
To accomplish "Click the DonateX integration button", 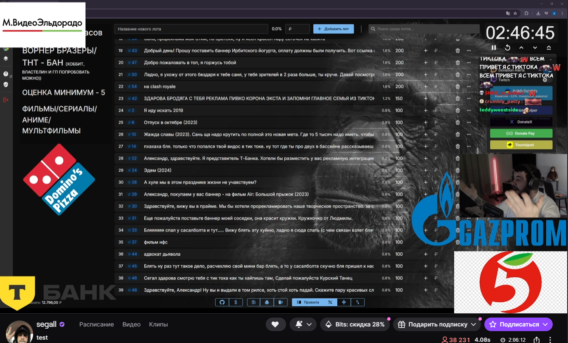I will click(521, 122).
